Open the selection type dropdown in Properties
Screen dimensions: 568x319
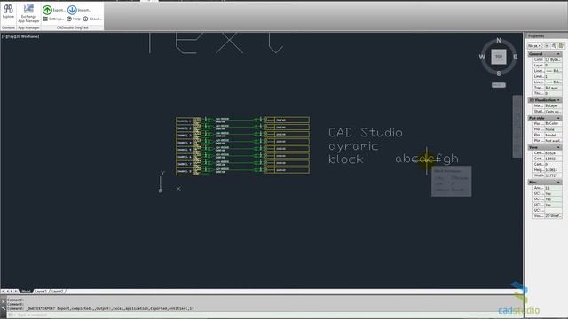[534, 45]
